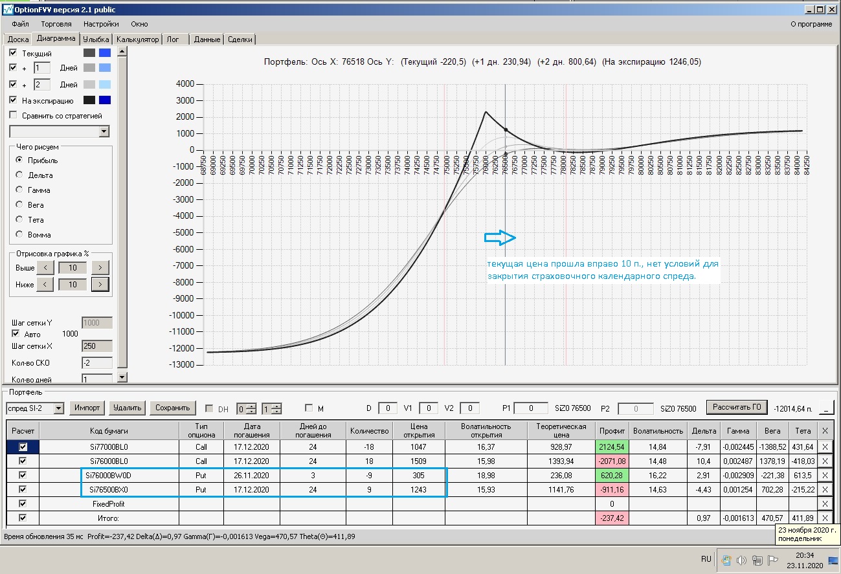Click the Сохранить button

point(173,408)
